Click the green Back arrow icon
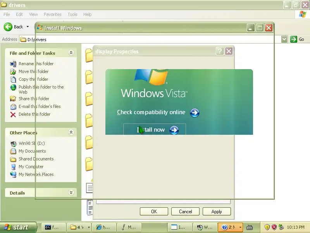Viewport: 310px width, 233px height. point(8,27)
